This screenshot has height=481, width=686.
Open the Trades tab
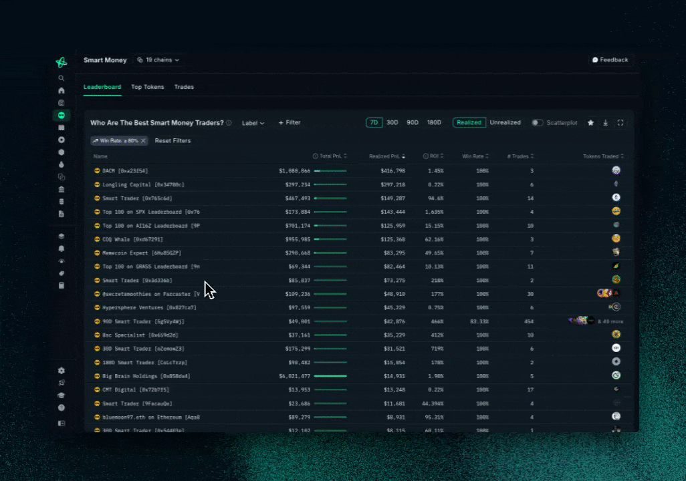[184, 87]
